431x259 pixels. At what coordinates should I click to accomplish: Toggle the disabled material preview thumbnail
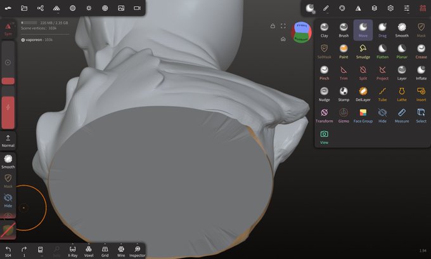tap(8, 230)
